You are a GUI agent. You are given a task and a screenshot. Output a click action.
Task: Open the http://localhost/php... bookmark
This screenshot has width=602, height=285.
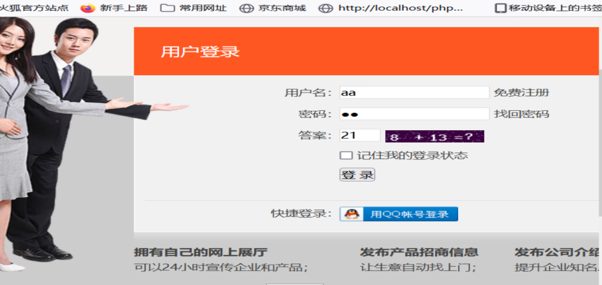click(x=391, y=8)
